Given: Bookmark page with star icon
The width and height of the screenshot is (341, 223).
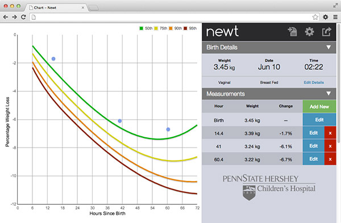Looking at the screenshot, I should pos(315,17).
